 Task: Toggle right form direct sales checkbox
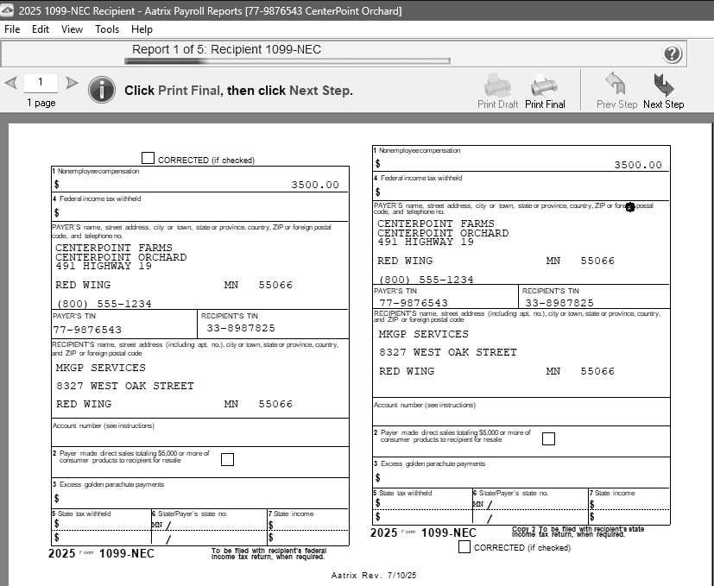click(x=548, y=438)
